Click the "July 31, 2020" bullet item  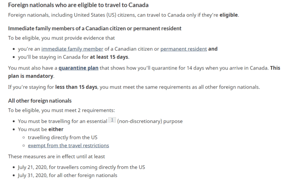68,175
